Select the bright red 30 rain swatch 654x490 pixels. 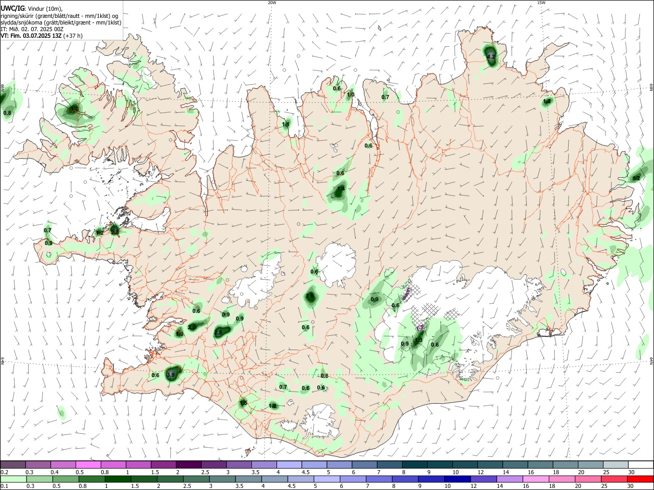click(641, 479)
